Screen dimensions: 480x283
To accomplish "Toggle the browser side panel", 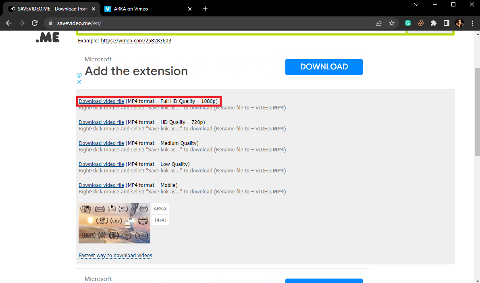I will click(446, 23).
